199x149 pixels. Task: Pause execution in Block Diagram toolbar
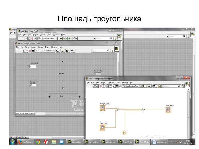pos(104,86)
